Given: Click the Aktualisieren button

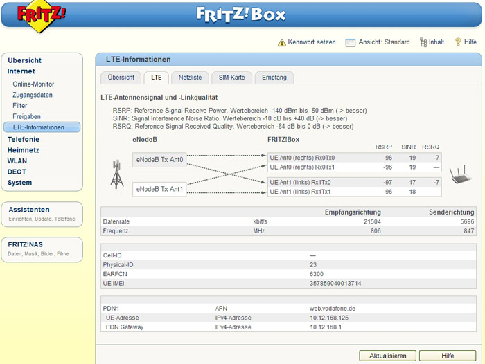Looking at the screenshot, I should (387, 356).
